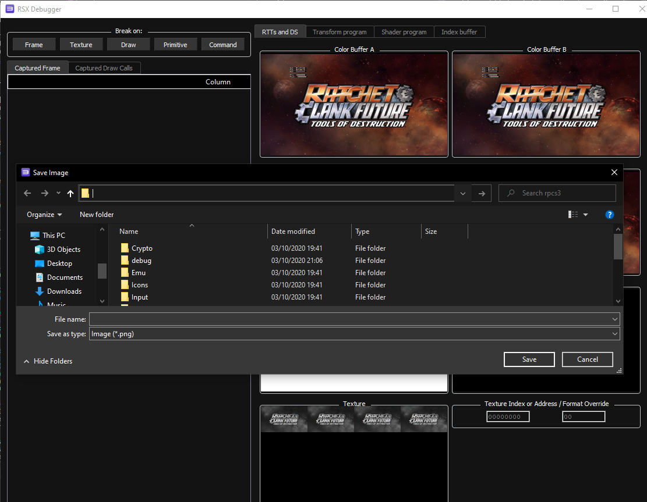Open the Transform program tab

pos(340,32)
